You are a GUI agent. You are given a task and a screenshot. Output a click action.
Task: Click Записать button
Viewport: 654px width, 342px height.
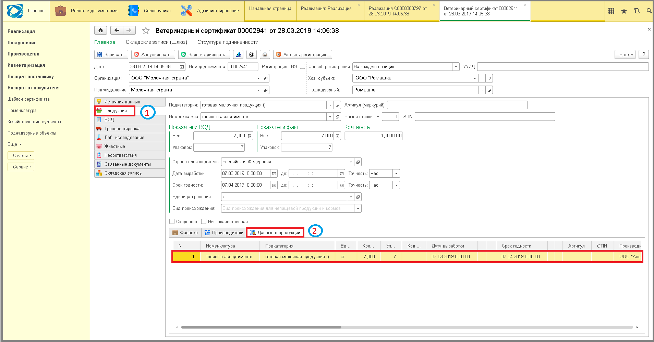[x=111, y=54]
